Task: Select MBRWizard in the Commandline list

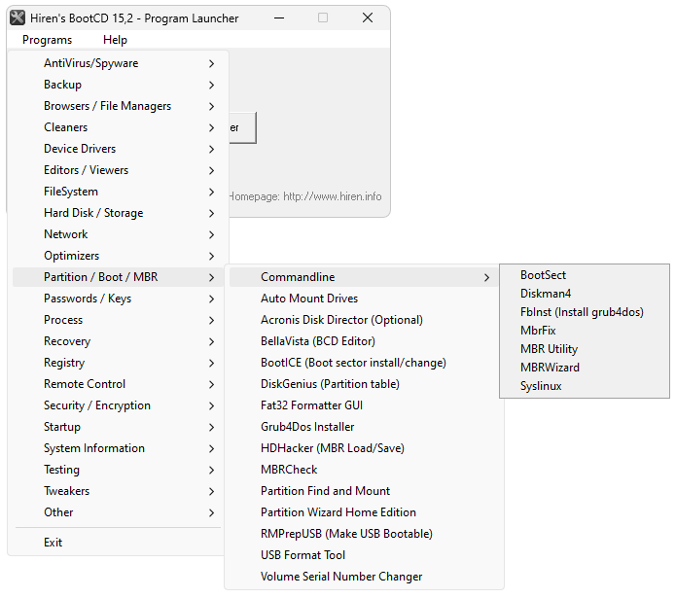Action: [x=550, y=368]
